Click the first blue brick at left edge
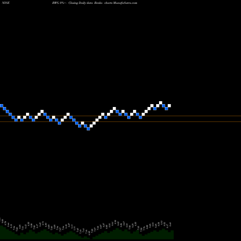 point(1,106)
